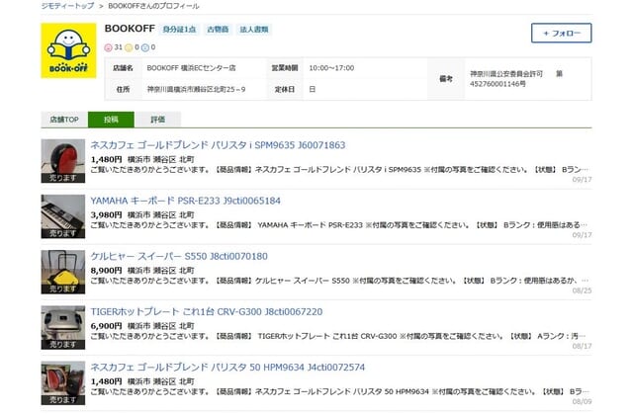Open the YAMAHA キーボード PSR-E233 listing

point(185,201)
